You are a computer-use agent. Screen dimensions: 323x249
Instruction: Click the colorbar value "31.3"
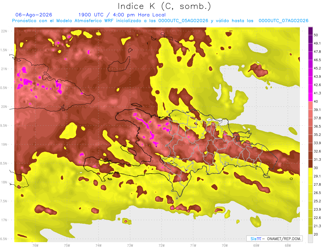point(317,160)
